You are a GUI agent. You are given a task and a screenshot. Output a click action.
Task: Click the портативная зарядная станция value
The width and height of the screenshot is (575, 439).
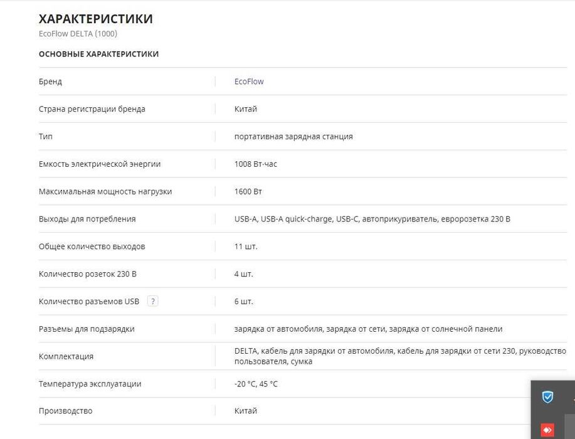(293, 136)
